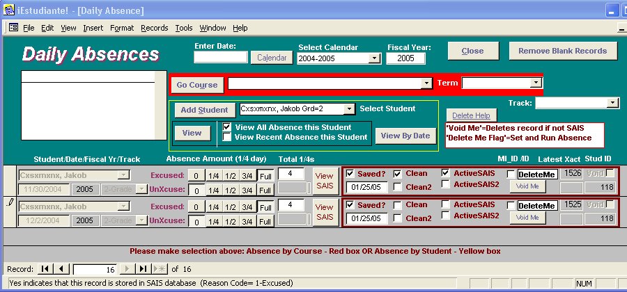
Task: Set Excused to Full on 11/30/2004 row
Action: tap(265, 175)
